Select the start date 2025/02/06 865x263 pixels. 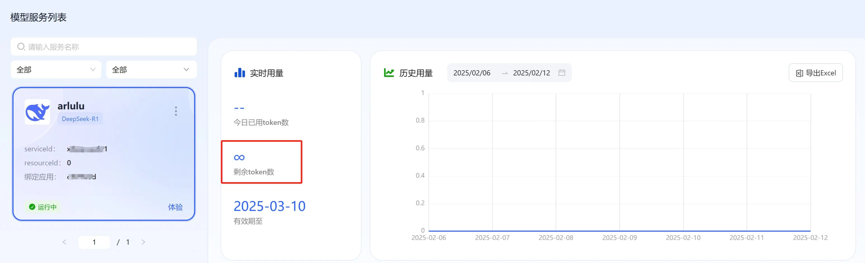[471, 73]
